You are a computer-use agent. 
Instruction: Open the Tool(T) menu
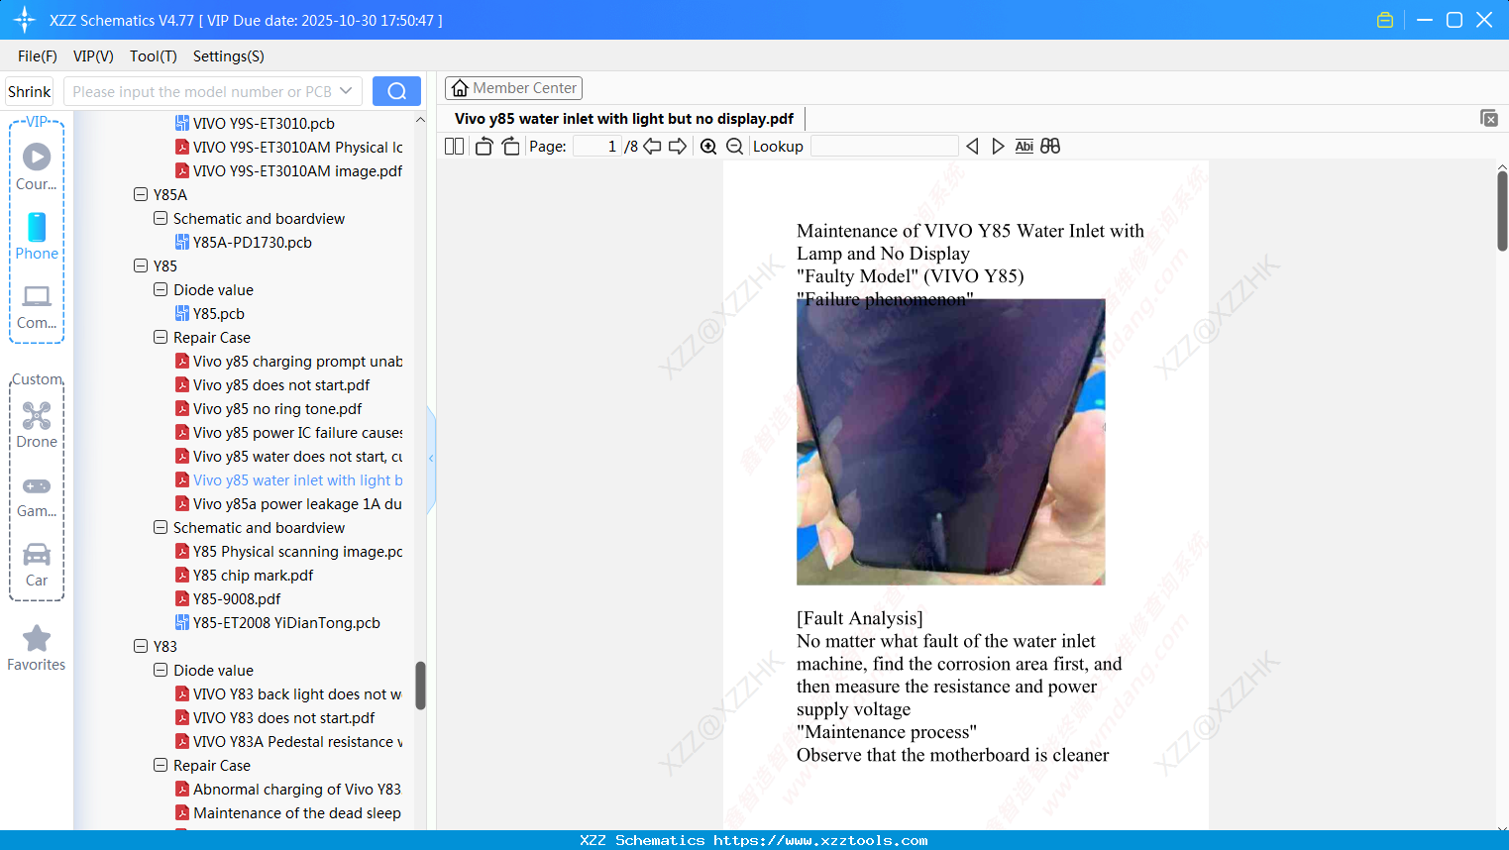[x=154, y=56]
